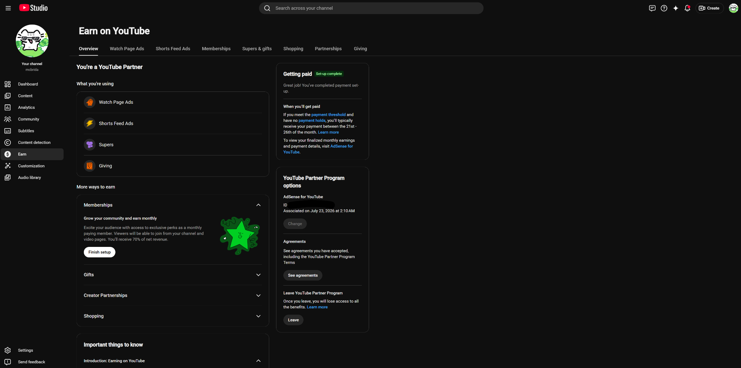Go to Dashboard via its sidebar icon
The width and height of the screenshot is (741, 368).
(x=8, y=84)
